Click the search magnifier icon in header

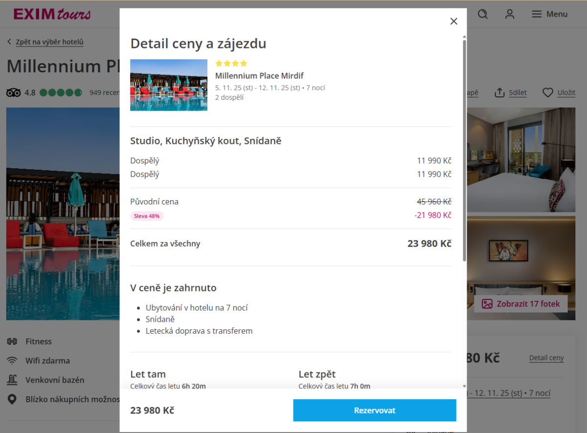point(483,14)
